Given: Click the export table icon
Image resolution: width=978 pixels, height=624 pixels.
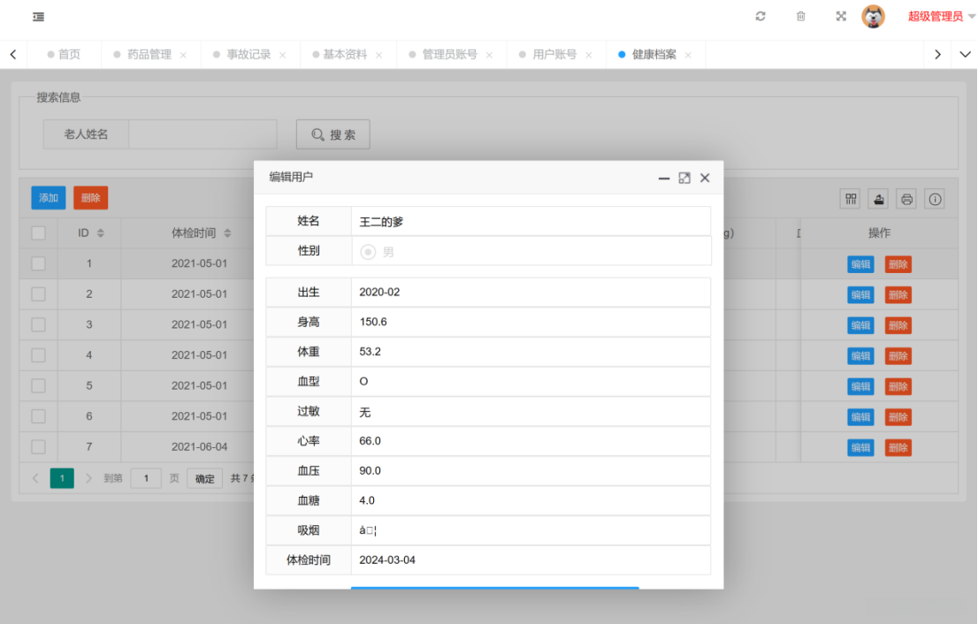Looking at the screenshot, I should point(878,199).
